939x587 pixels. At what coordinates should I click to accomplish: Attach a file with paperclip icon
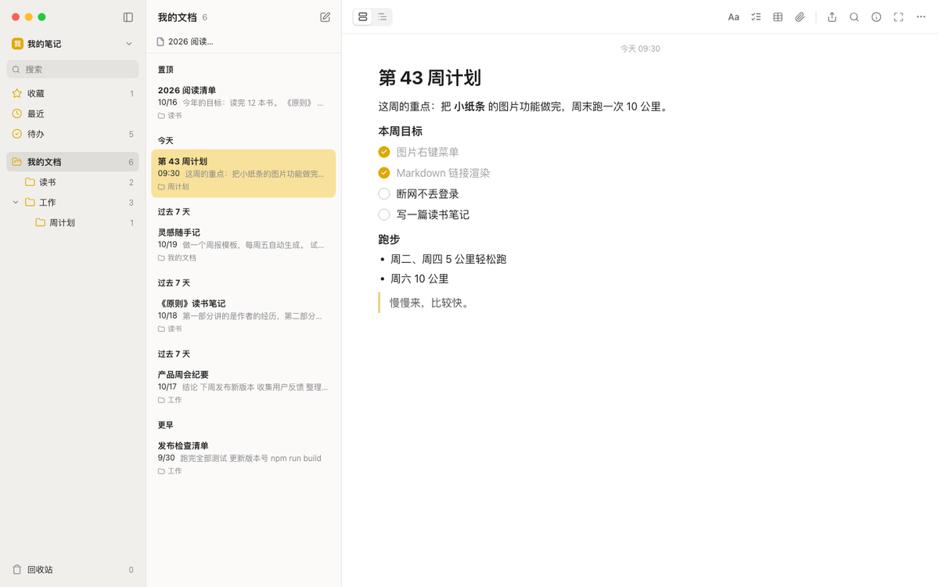coord(800,17)
